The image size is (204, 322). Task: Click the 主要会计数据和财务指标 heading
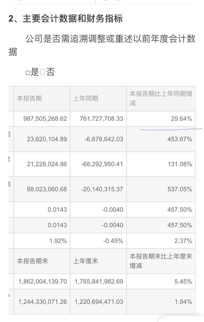point(73,19)
